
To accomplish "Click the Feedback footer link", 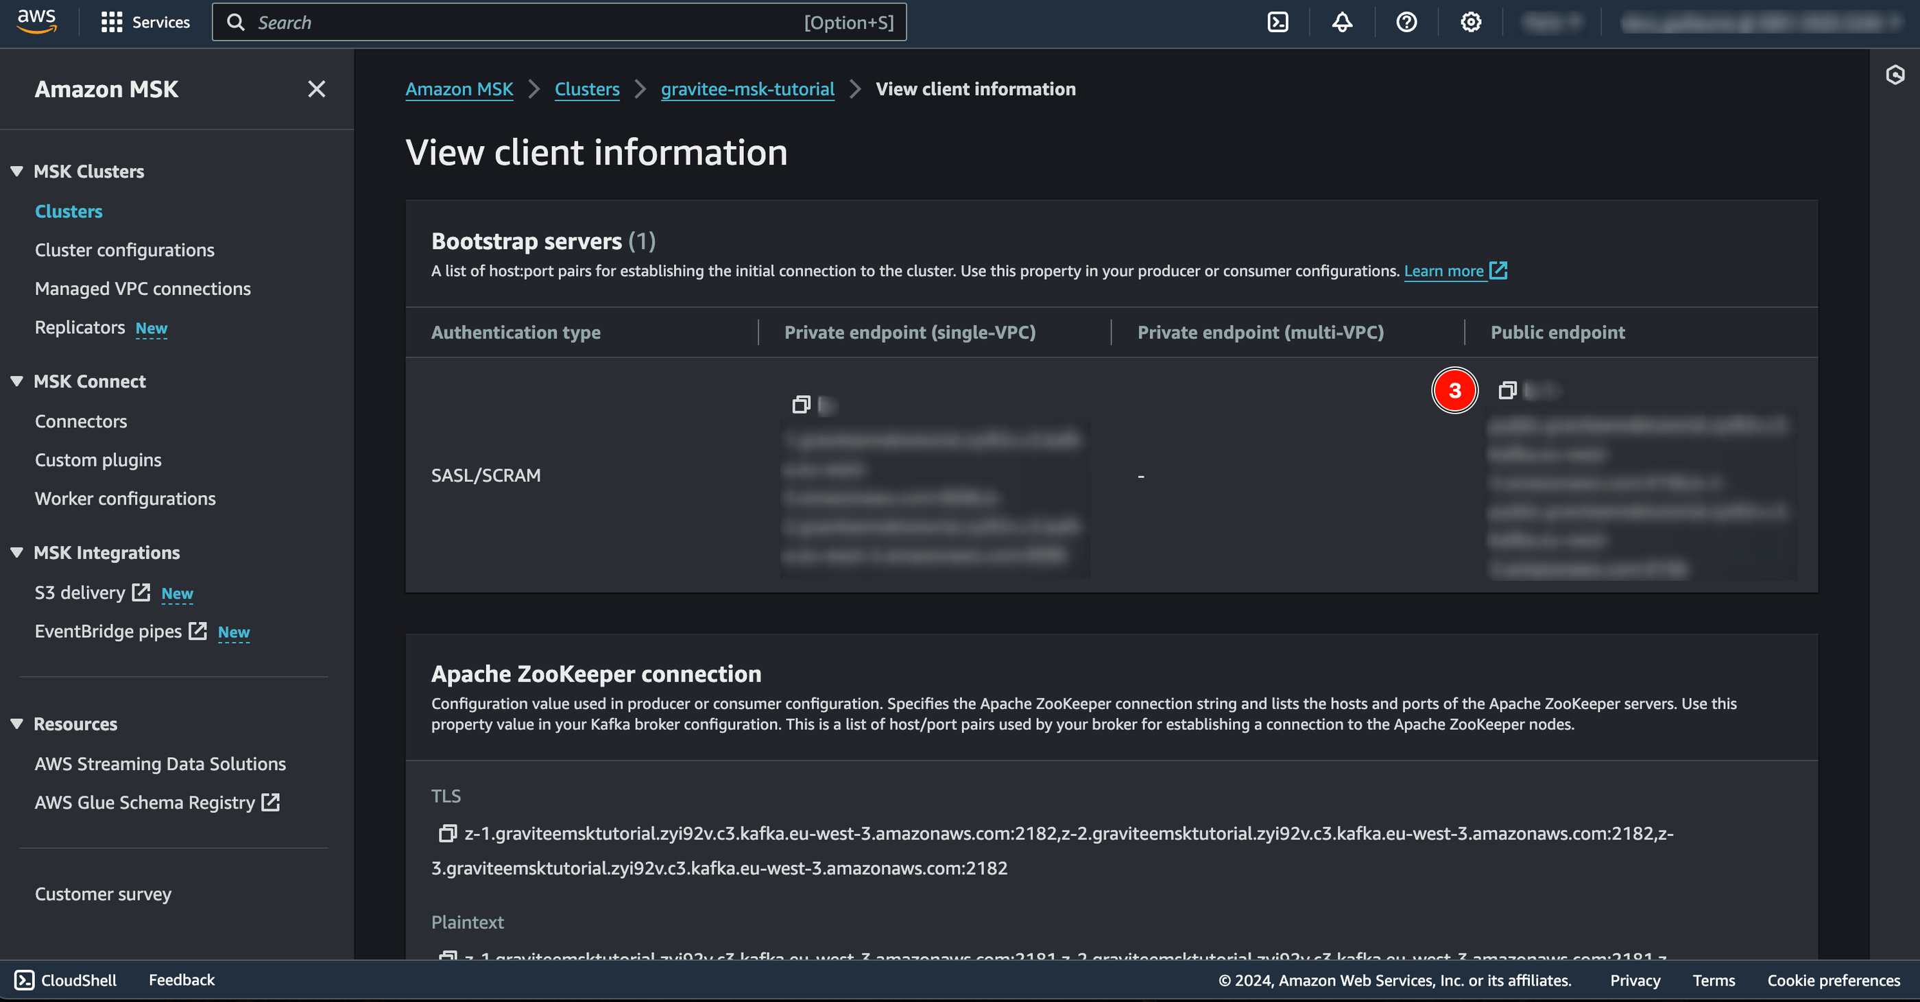I will click(181, 980).
